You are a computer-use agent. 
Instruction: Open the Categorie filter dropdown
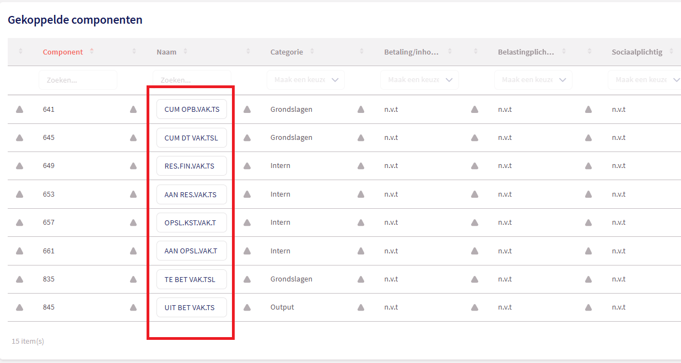point(306,80)
